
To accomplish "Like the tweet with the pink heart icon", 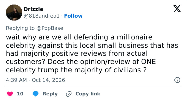I will point(10,94).
